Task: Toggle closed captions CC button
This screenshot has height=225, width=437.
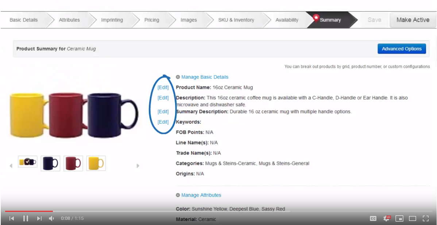Action: [373, 218]
